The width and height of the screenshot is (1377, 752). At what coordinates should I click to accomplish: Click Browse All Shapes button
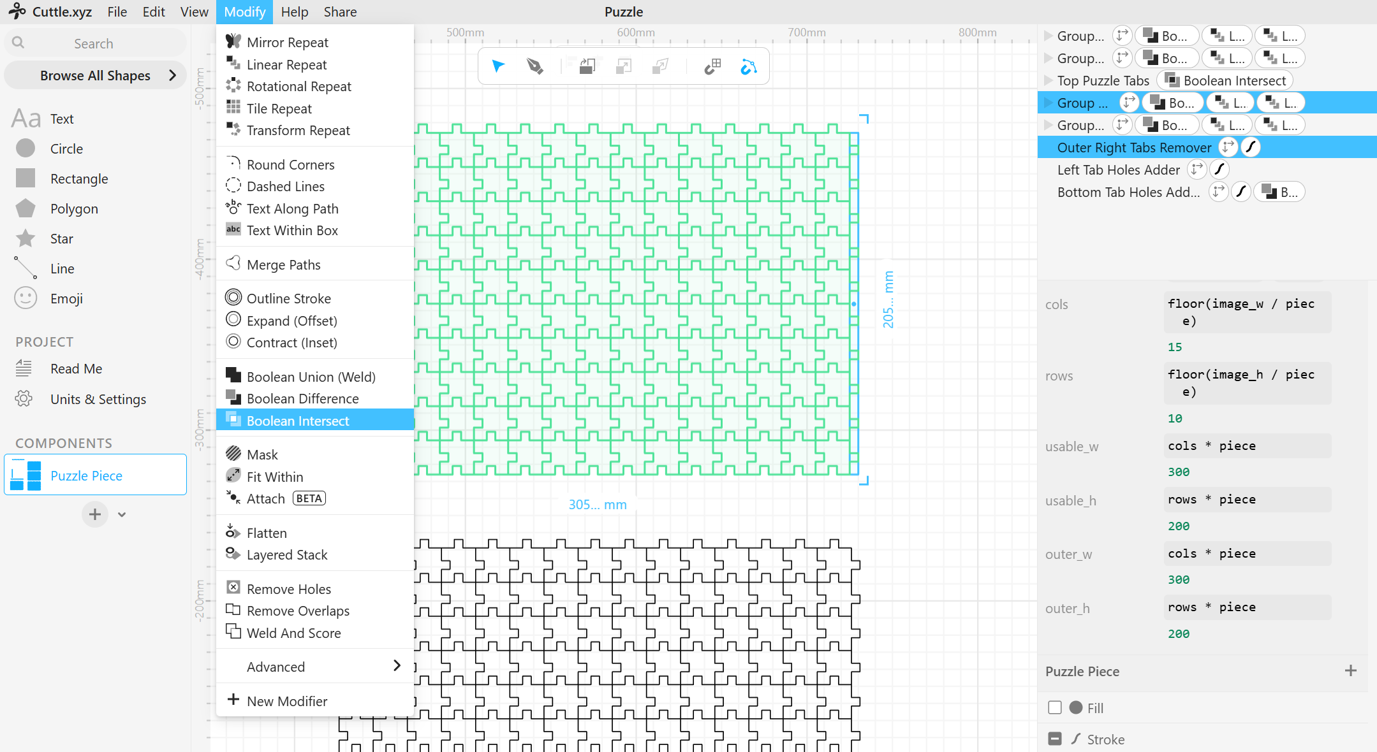(95, 75)
